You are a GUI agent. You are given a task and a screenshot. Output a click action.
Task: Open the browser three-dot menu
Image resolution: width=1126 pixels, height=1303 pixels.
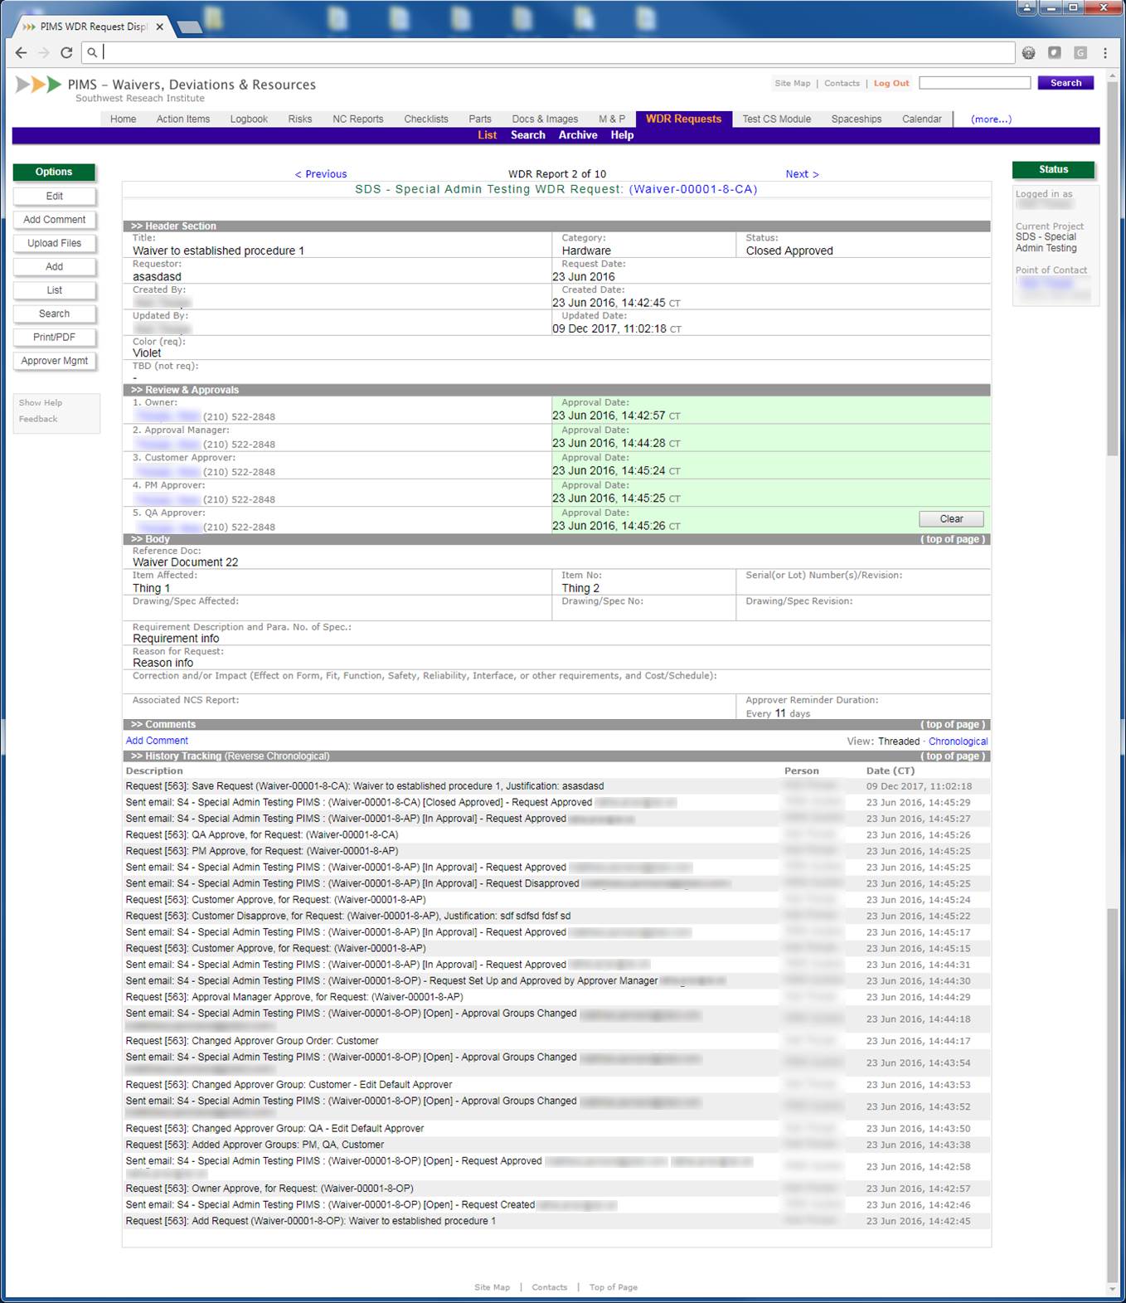coord(1105,52)
